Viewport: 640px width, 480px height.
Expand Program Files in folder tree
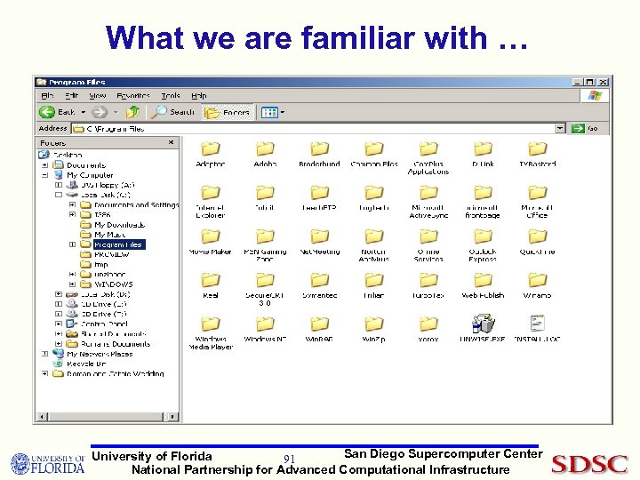click(x=72, y=244)
